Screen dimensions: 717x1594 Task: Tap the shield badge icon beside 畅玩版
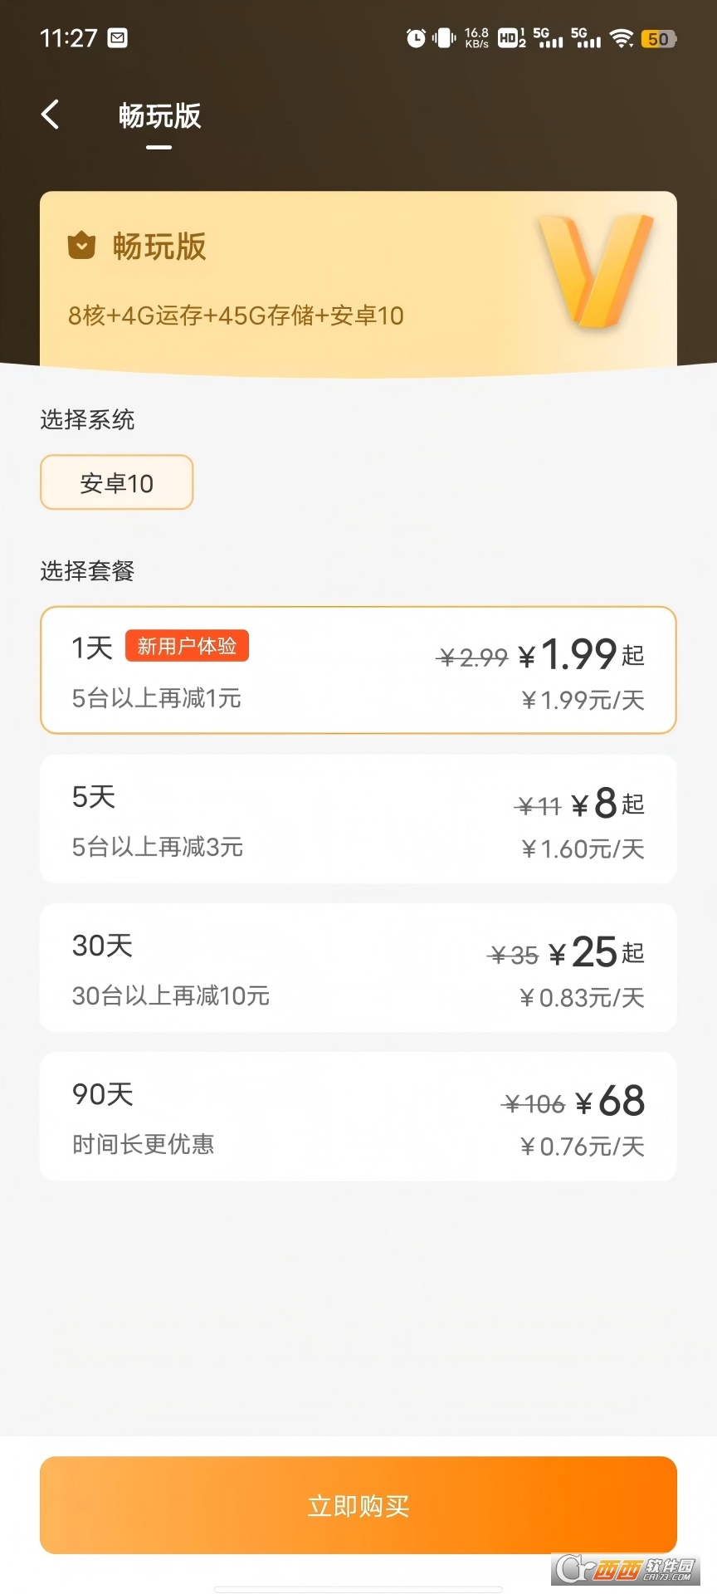tap(81, 246)
